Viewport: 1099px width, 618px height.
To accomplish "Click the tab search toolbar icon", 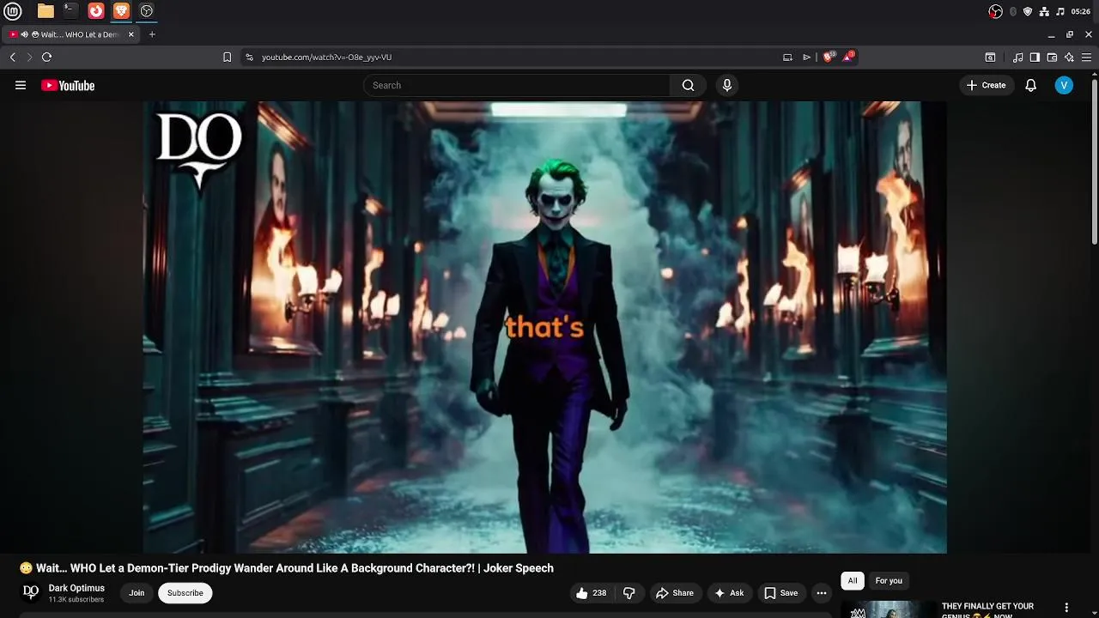I will tap(990, 58).
